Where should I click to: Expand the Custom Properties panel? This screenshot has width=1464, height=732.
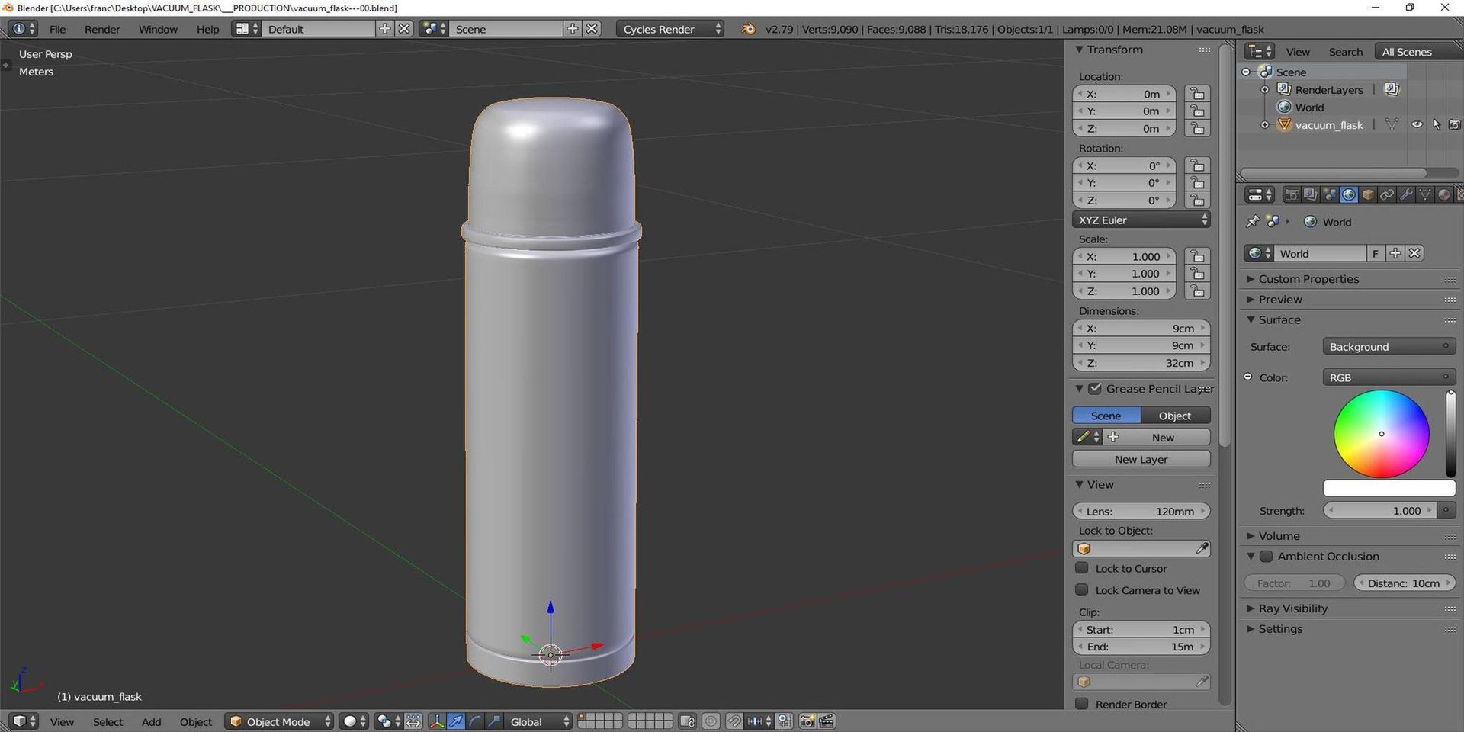1308,279
